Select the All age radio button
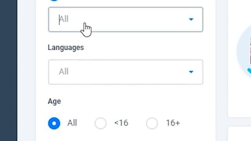 click(54, 123)
